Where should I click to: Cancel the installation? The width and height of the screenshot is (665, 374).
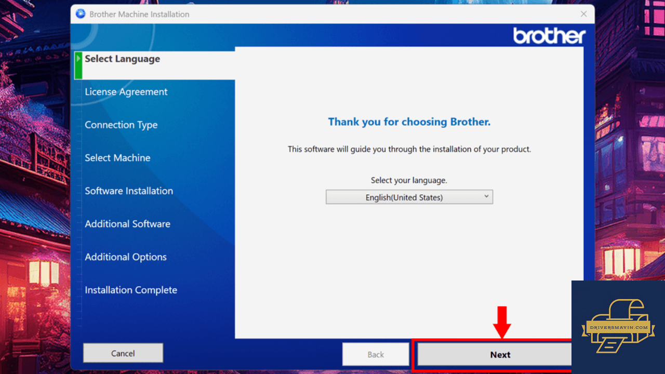coord(123,353)
